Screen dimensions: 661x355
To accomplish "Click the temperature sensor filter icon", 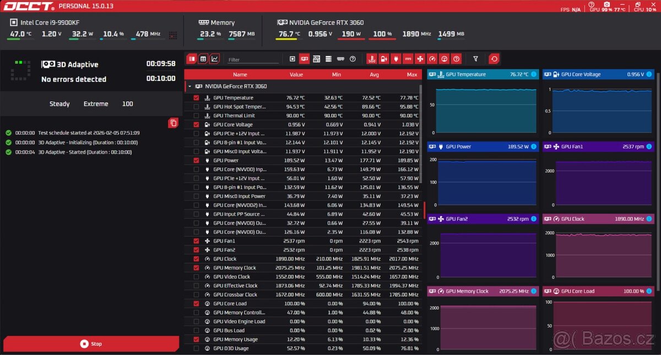I will click(x=371, y=58).
